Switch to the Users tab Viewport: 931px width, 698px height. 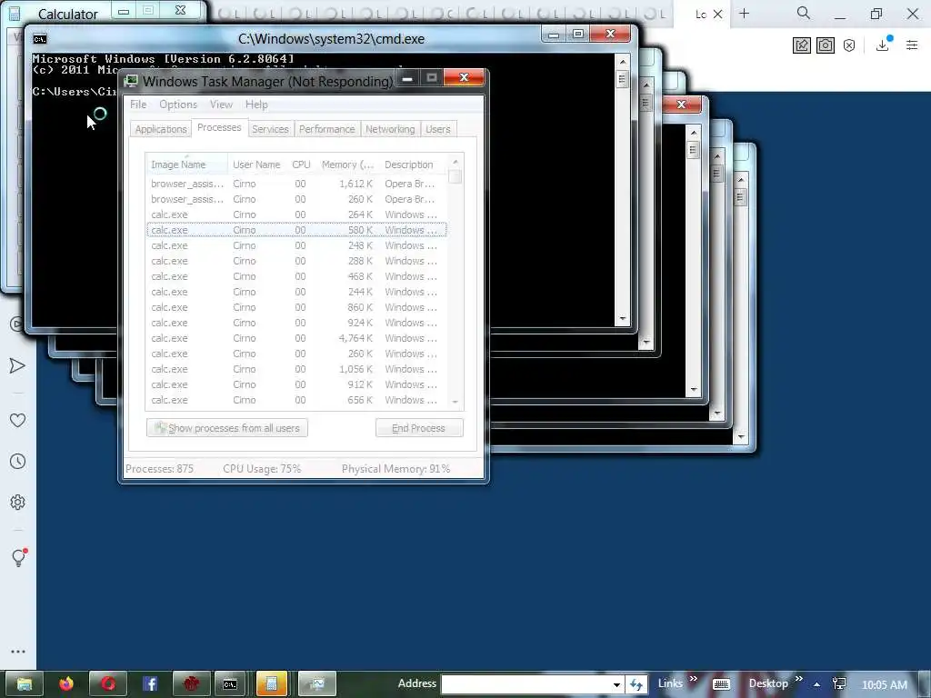(438, 129)
